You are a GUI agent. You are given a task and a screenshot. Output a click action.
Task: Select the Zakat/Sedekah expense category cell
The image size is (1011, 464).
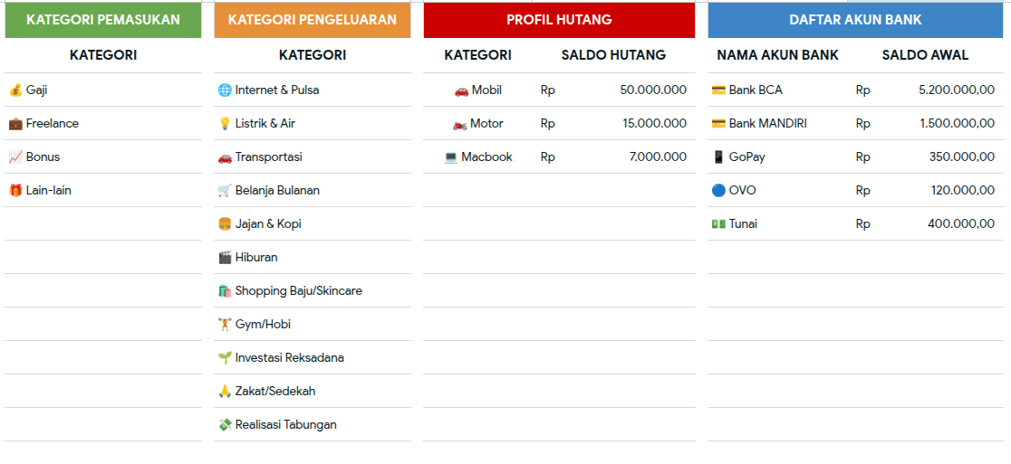click(x=312, y=392)
